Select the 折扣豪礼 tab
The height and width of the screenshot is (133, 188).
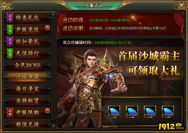(x=27, y=41)
